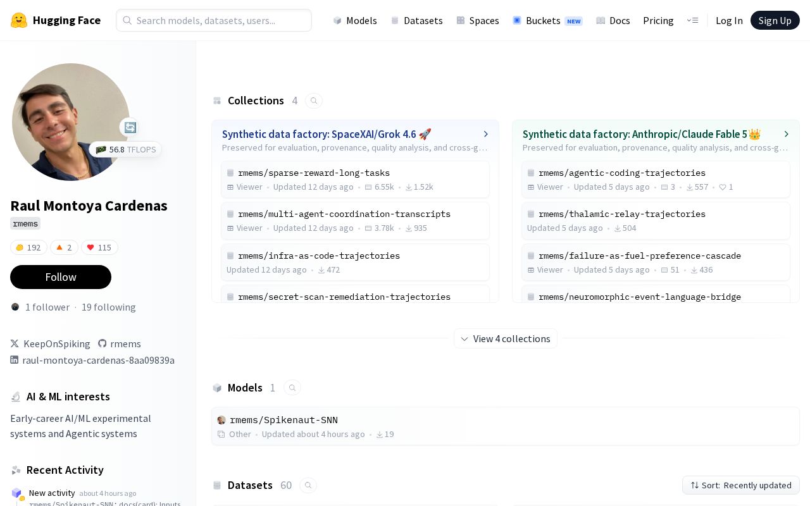Viewport: 810px width, 506px height.
Task: Click the Datasets section heading
Action: (x=250, y=485)
